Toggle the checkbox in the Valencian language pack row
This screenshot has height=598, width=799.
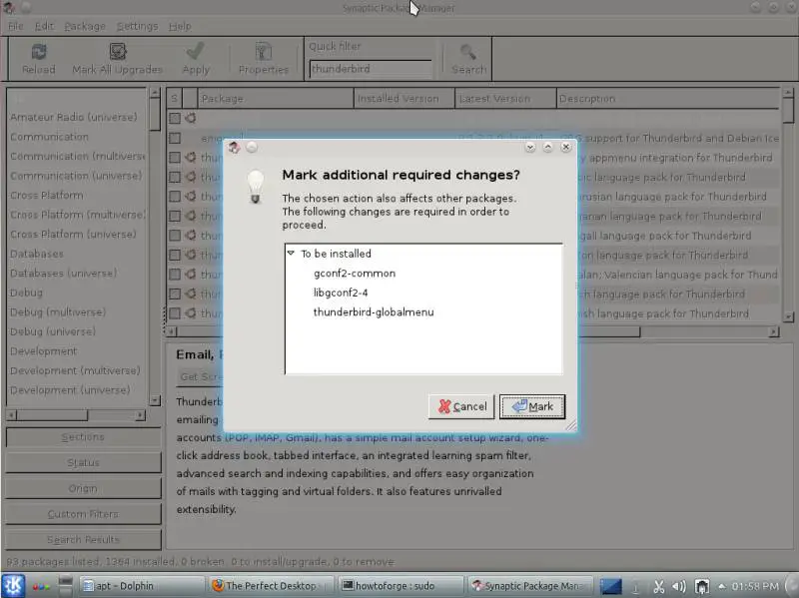pyautogui.click(x=175, y=274)
